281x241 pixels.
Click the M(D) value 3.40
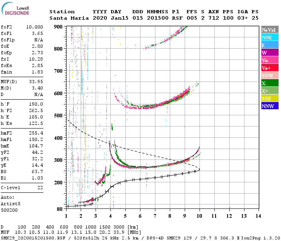37,88
